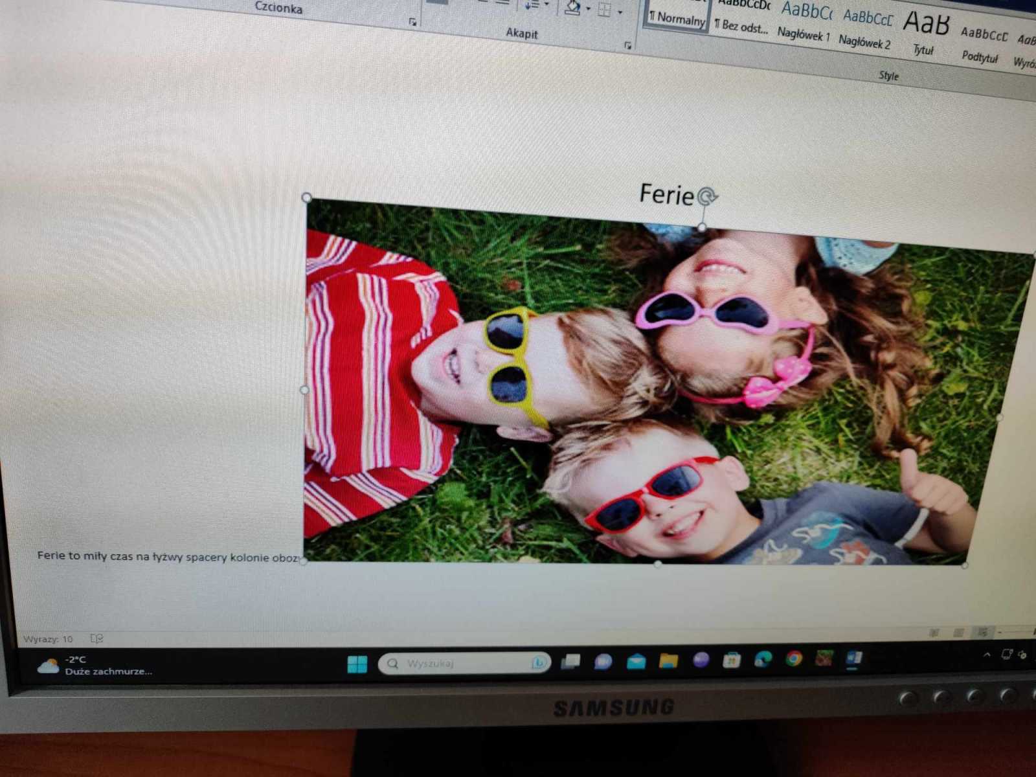Switch to Read Mode view in status bar
This screenshot has height=777, width=1036.
click(934, 633)
